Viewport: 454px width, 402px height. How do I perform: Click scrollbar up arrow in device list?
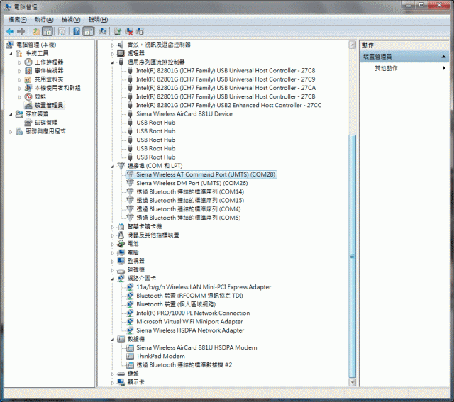point(353,45)
